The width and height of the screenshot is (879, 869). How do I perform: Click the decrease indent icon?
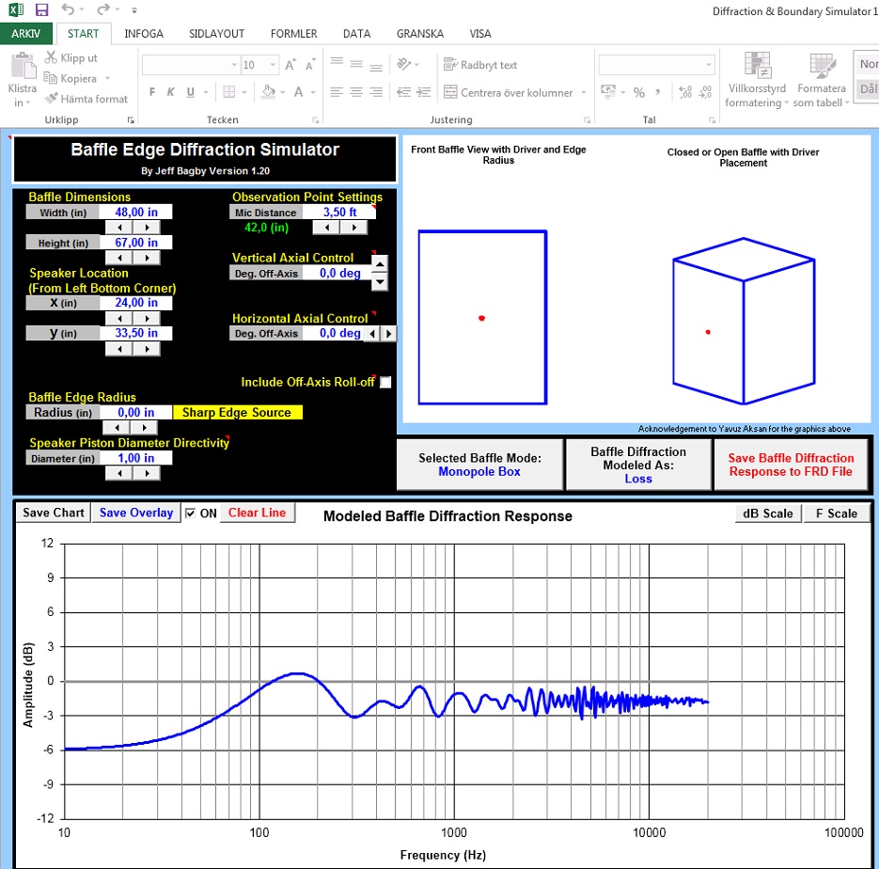coord(403,92)
